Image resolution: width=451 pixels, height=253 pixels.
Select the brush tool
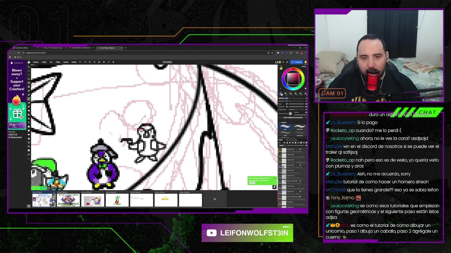pos(29,99)
